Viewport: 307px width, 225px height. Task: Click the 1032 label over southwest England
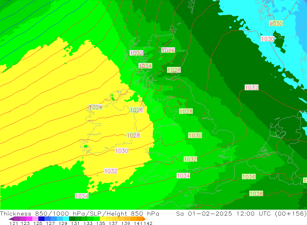tap(190, 159)
